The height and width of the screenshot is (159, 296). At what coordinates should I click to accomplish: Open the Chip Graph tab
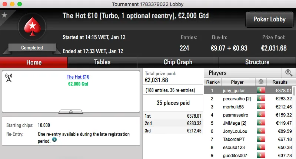click(178, 62)
